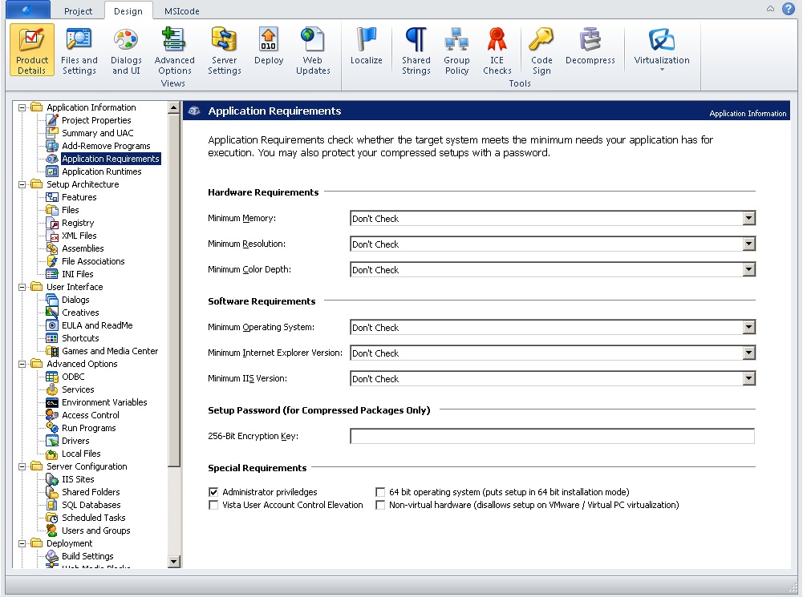Select Application Runtimes in the tree
Screen dimensions: 803x597
(x=101, y=171)
